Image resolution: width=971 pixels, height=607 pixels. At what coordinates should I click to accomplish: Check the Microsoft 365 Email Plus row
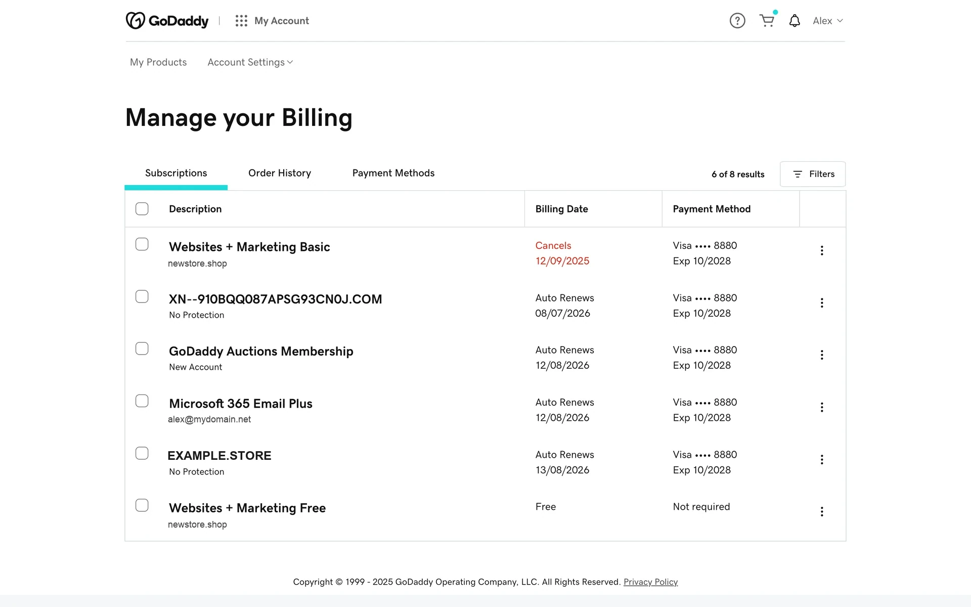[x=142, y=401]
